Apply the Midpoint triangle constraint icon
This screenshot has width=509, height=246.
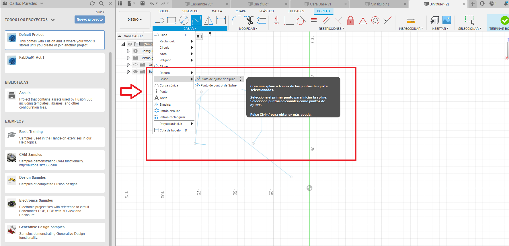click(x=363, y=21)
